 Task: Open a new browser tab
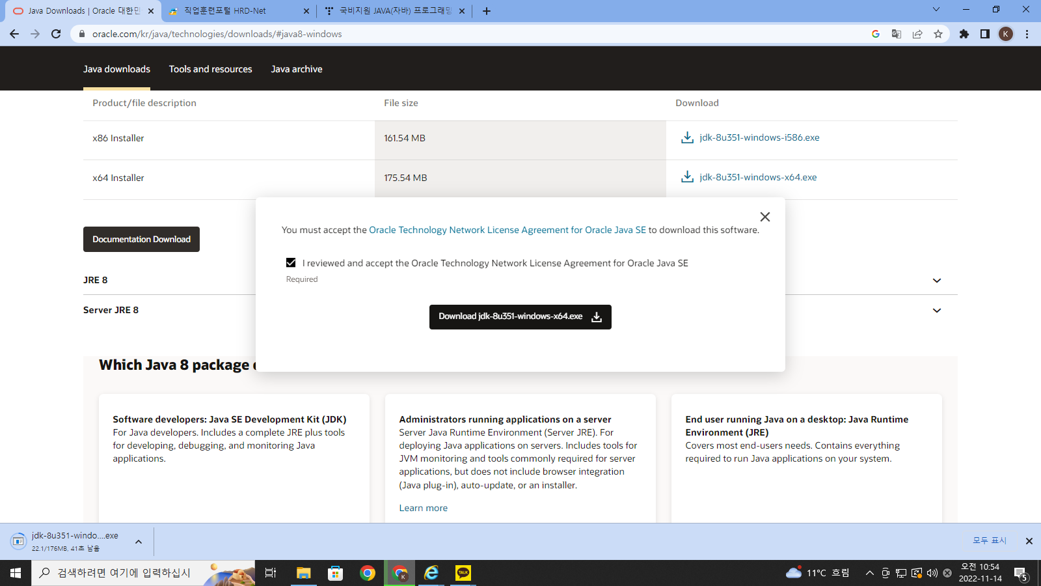pyautogui.click(x=487, y=10)
